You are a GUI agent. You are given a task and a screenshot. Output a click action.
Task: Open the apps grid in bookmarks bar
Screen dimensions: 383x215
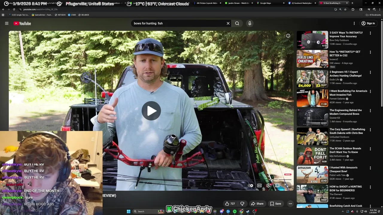click(x=3, y=15)
